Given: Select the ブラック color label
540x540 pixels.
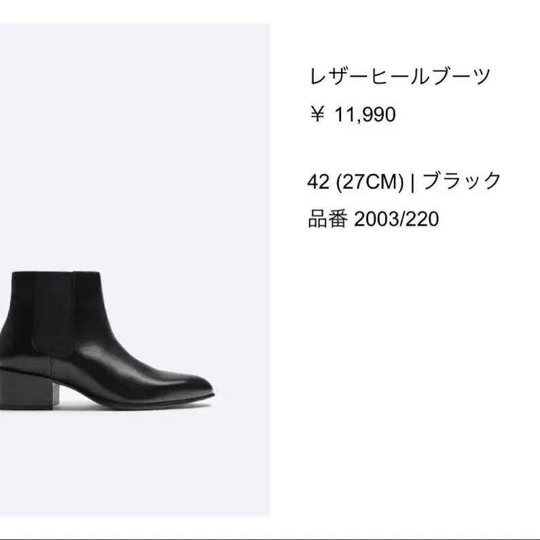Looking at the screenshot, I should pos(462,181).
